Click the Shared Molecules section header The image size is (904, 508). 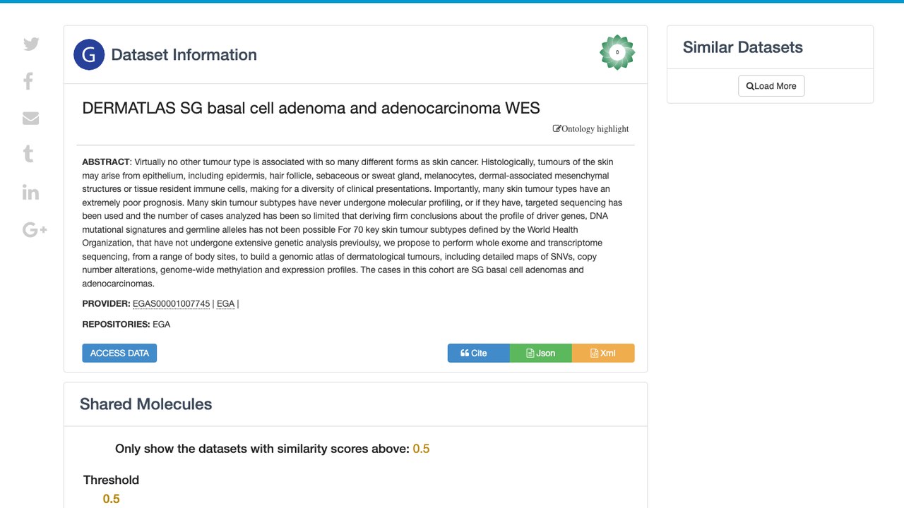click(x=146, y=404)
